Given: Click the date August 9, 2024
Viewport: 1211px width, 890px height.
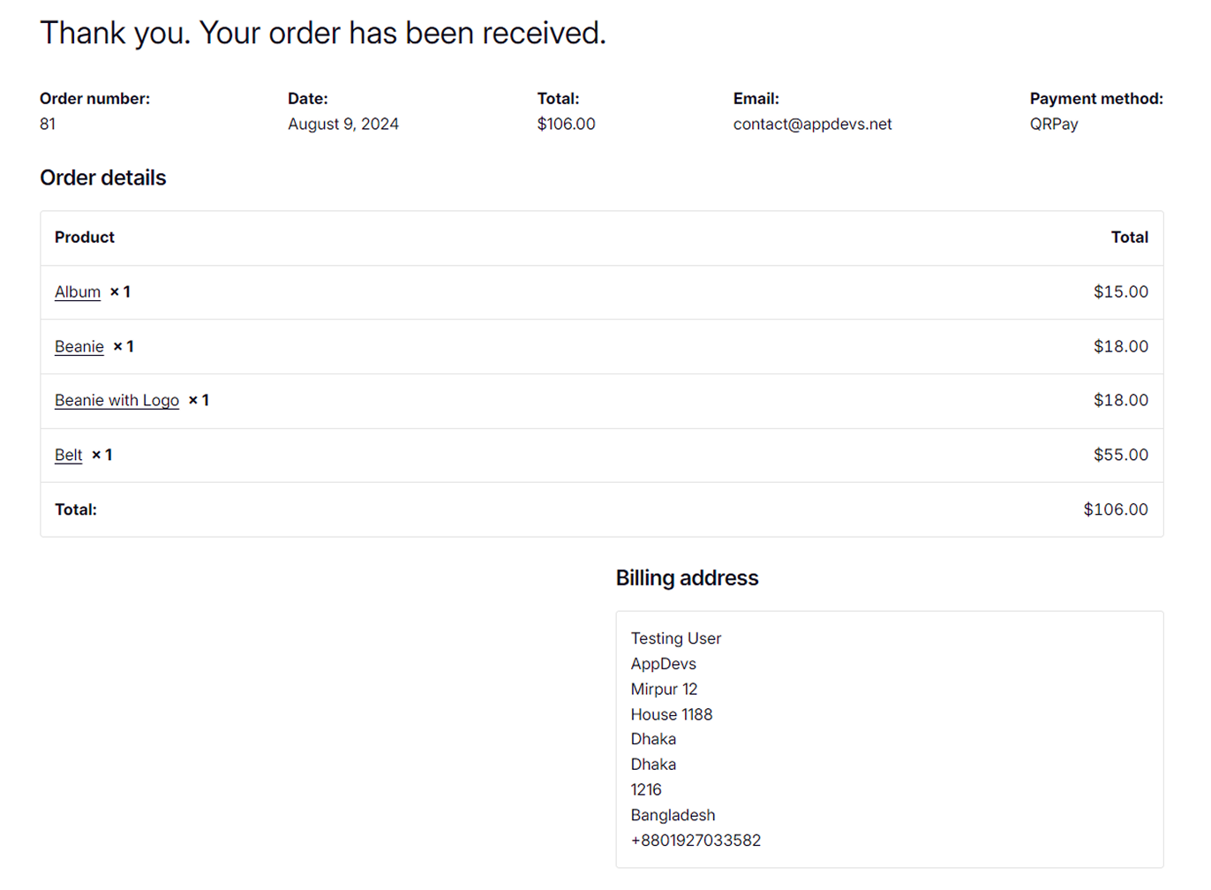Looking at the screenshot, I should tap(343, 124).
